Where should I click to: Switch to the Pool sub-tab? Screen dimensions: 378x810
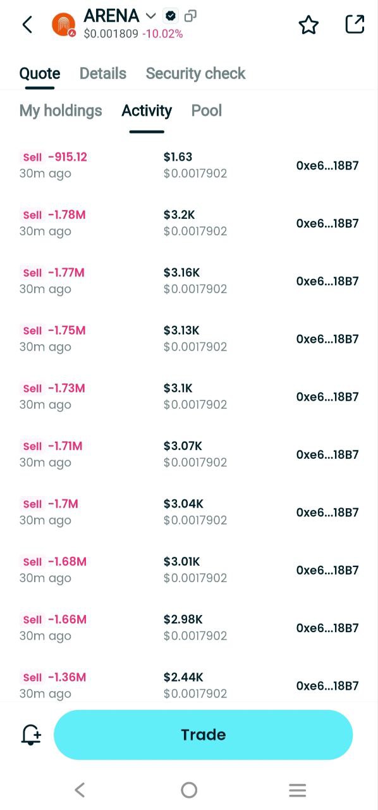207,111
